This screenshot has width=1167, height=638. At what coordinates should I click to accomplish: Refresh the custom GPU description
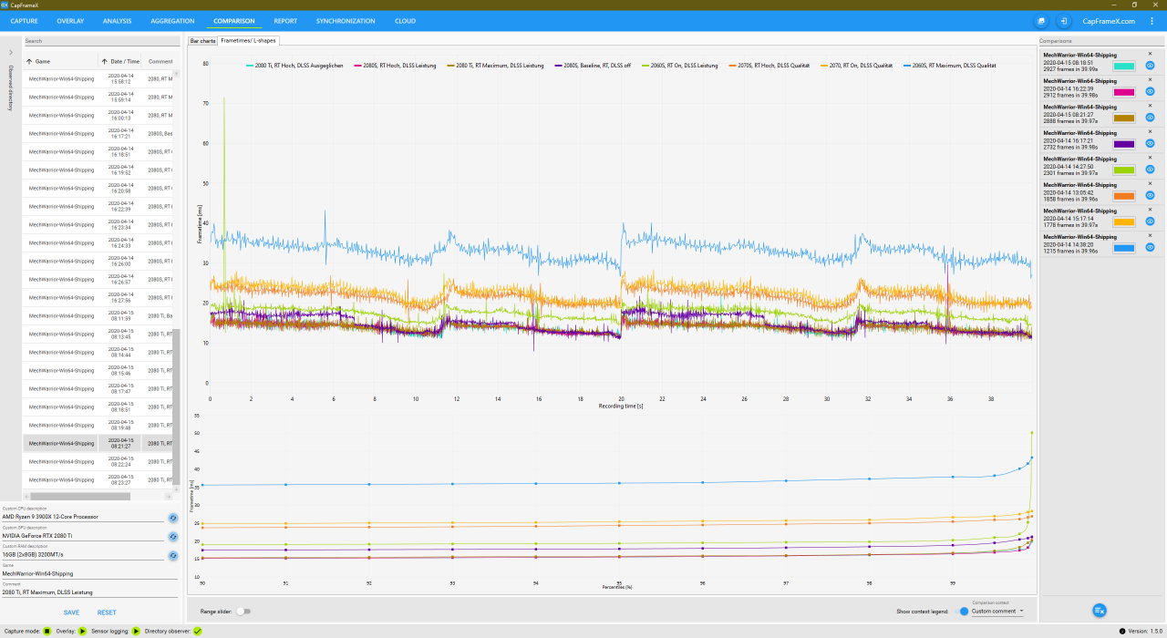click(172, 537)
